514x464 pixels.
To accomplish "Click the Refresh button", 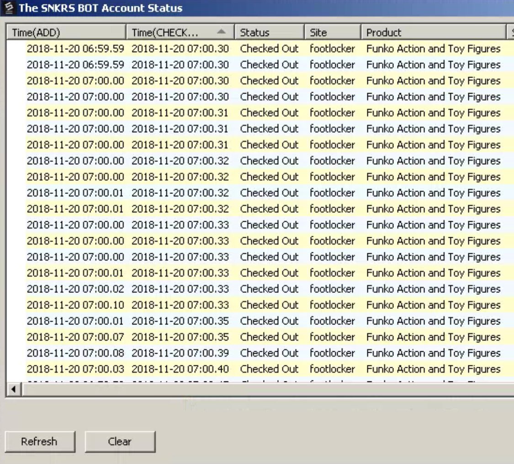I will point(40,442).
